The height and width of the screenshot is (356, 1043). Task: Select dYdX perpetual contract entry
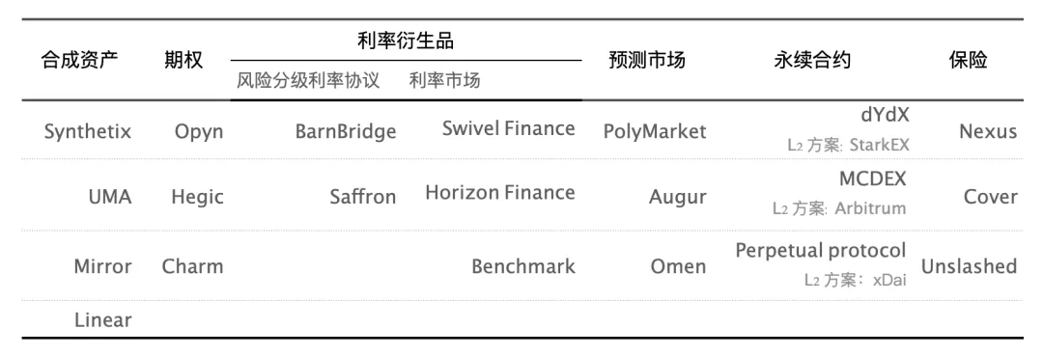pyautogui.click(x=885, y=115)
